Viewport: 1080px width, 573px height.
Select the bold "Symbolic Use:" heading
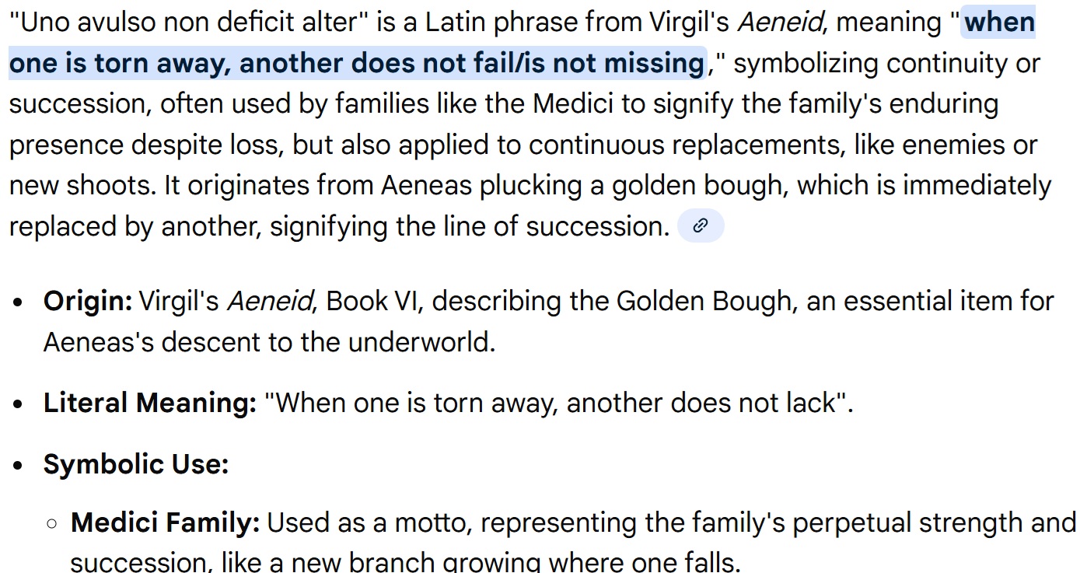pyautogui.click(x=136, y=464)
